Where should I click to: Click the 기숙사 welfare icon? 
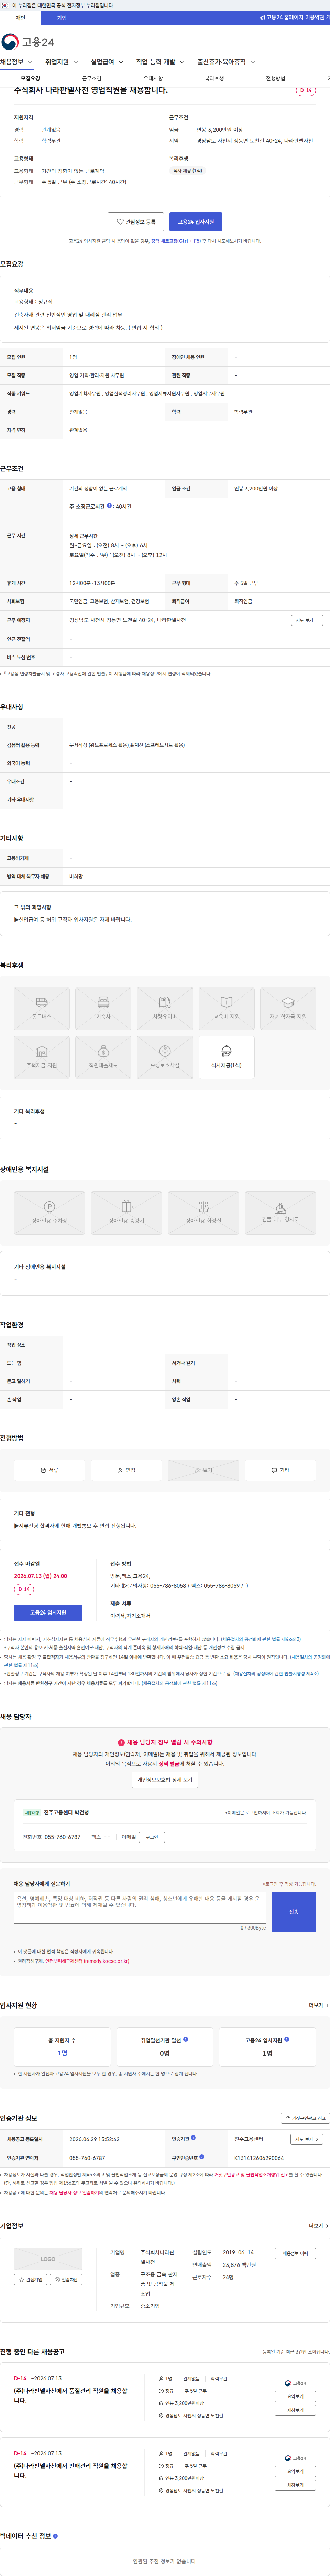click(103, 1009)
